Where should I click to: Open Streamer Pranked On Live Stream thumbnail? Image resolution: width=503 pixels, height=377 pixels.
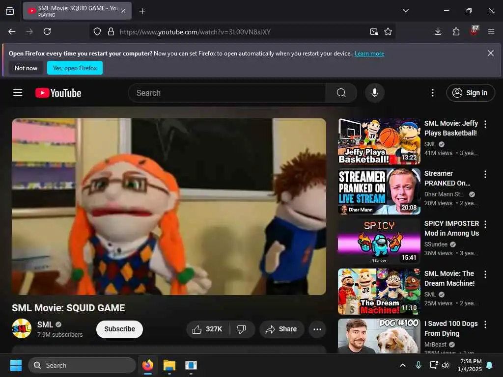point(379,191)
